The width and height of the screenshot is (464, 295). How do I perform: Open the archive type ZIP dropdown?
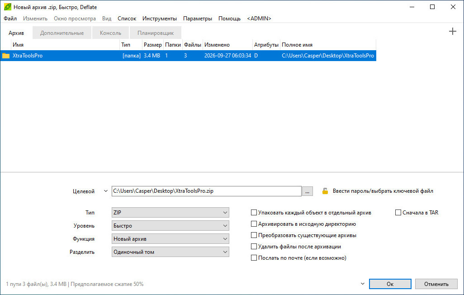click(170, 212)
